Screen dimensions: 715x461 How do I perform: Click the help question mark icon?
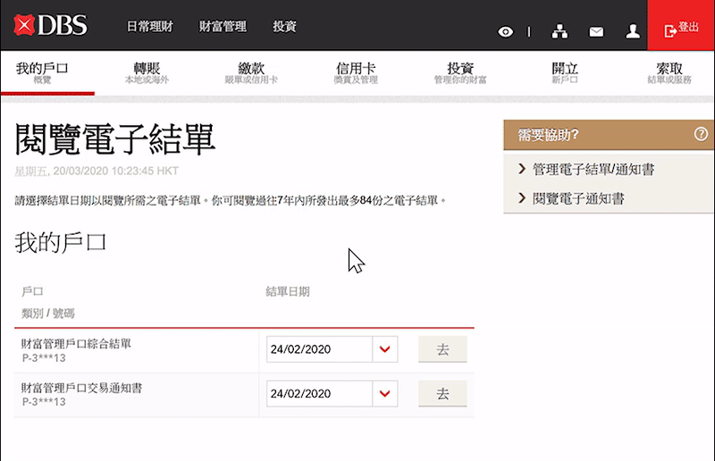pos(701,135)
